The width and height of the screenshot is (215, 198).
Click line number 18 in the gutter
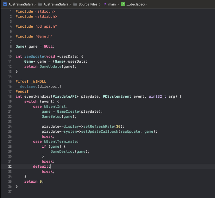pyautogui.click(x=10, y=96)
